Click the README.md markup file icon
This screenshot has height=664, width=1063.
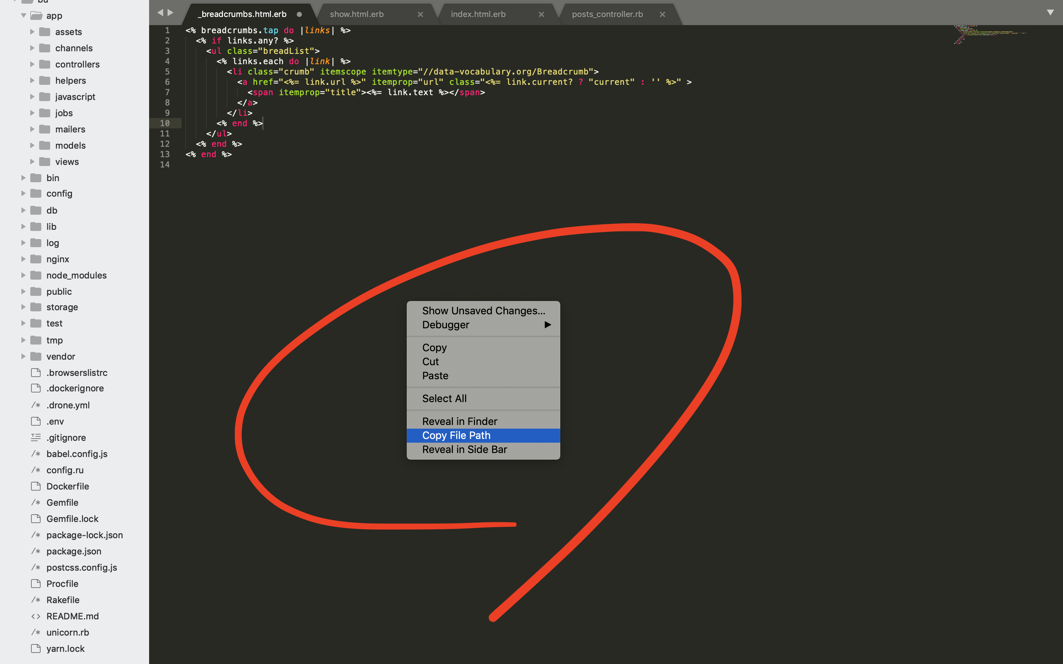35,616
